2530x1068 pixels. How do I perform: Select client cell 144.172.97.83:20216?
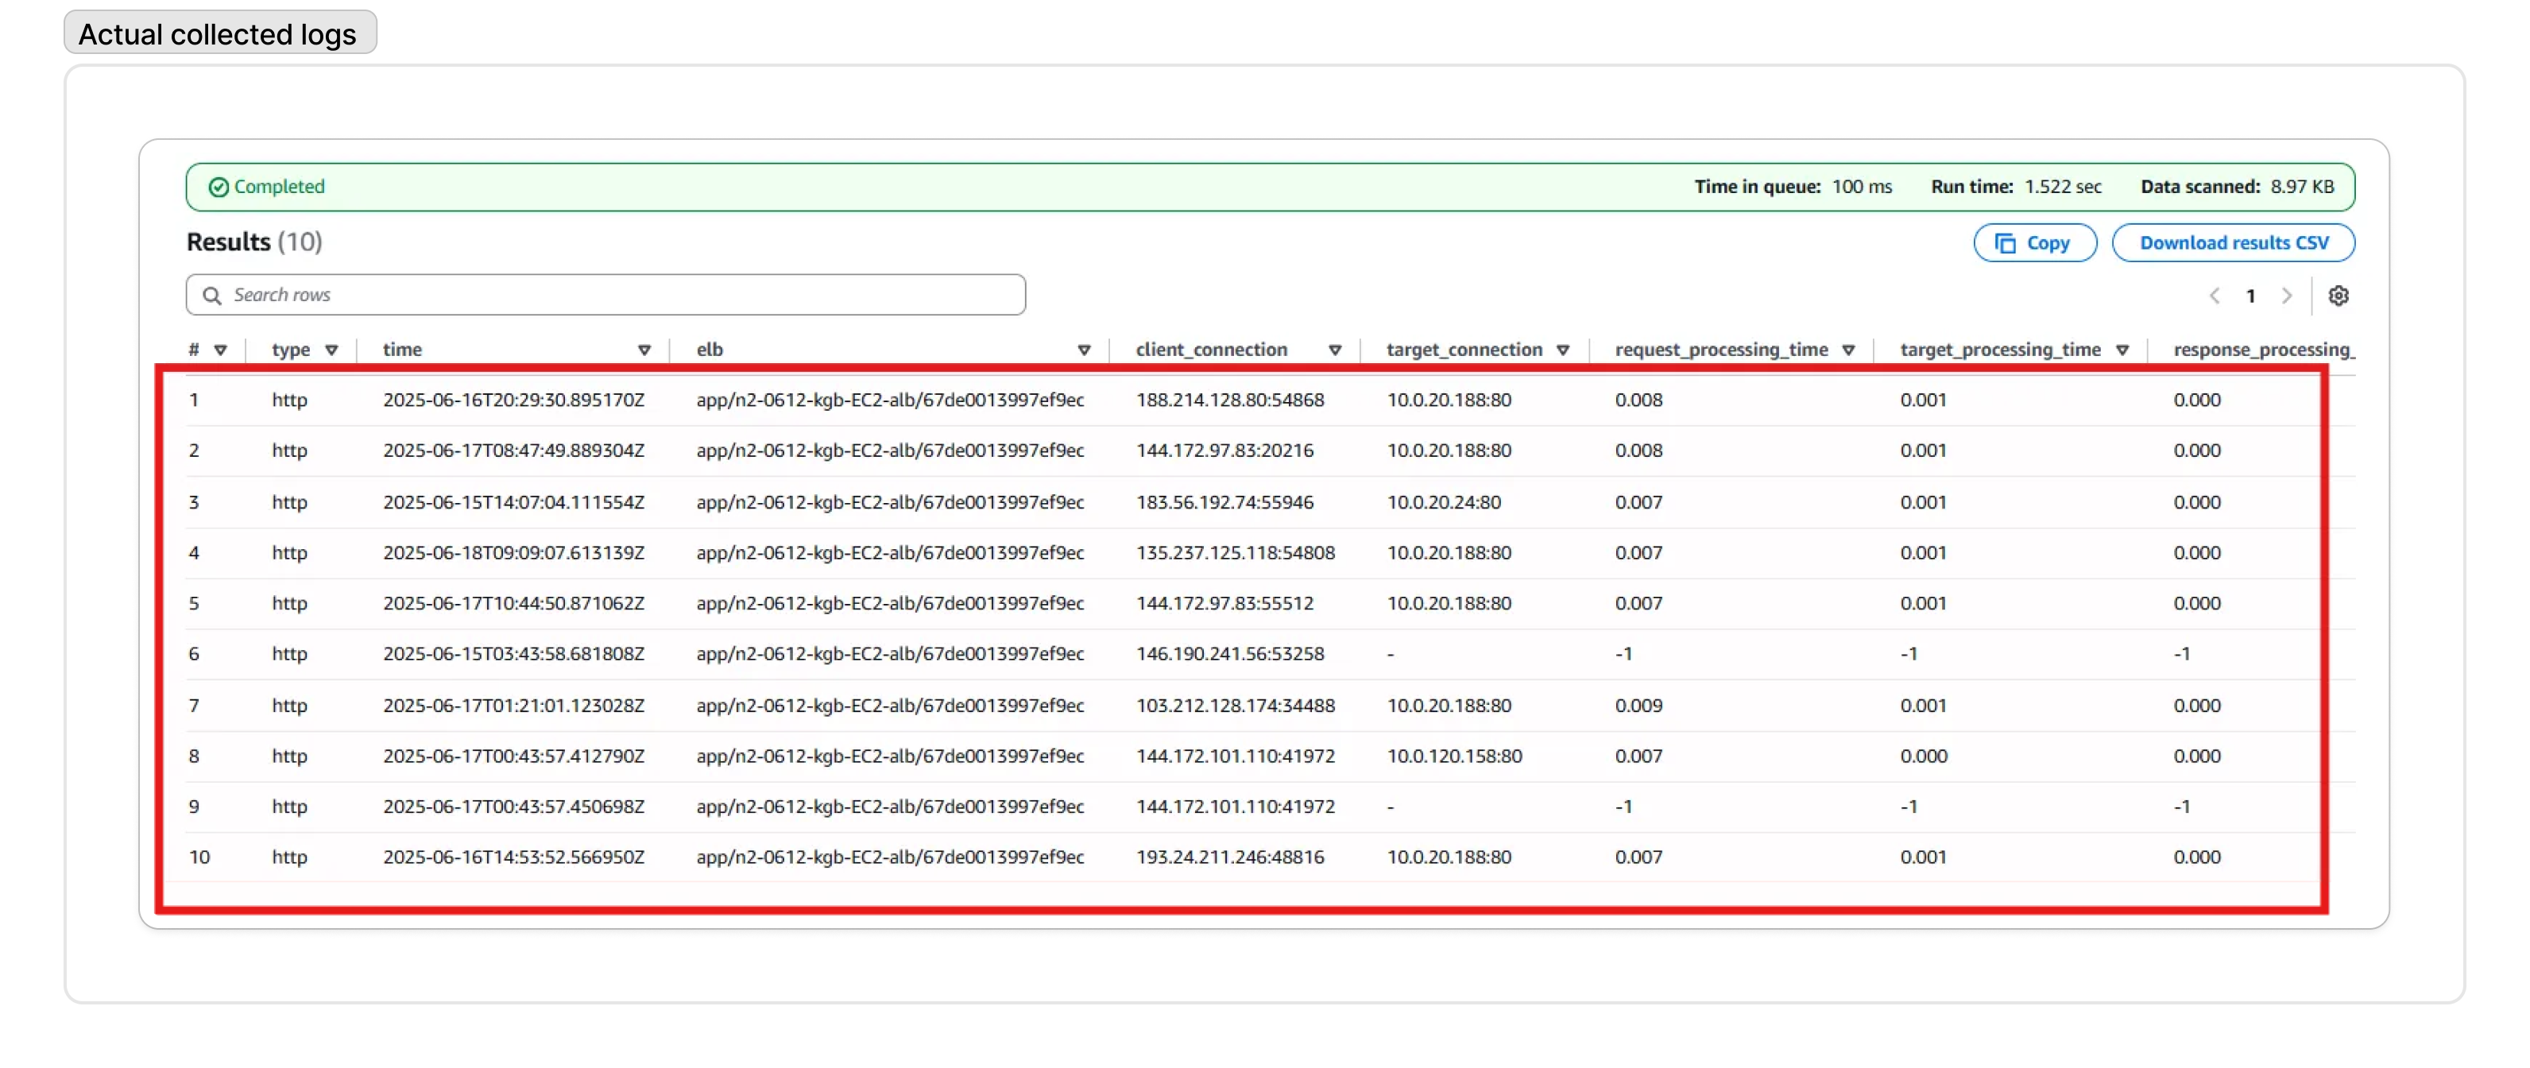pyautogui.click(x=1224, y=450)
